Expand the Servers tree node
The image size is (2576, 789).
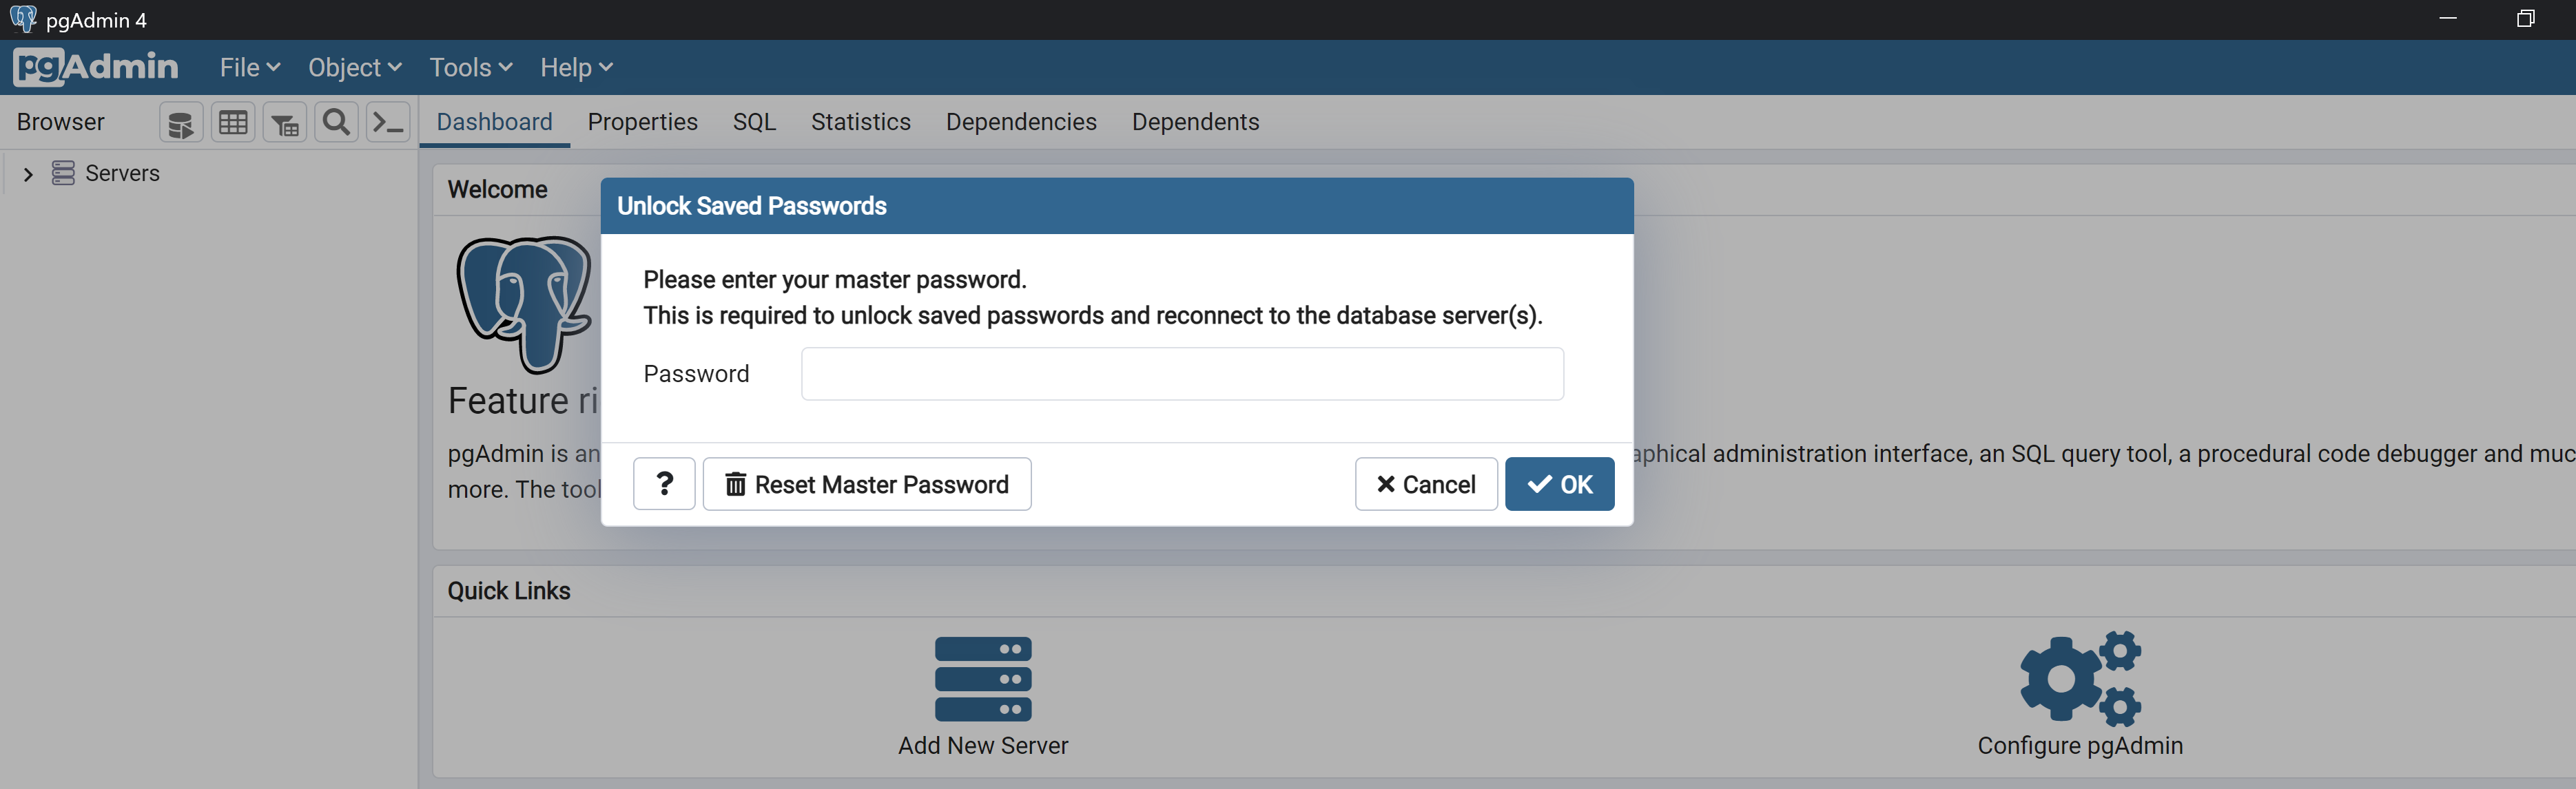pyautogui.click(x=28, y=173)
